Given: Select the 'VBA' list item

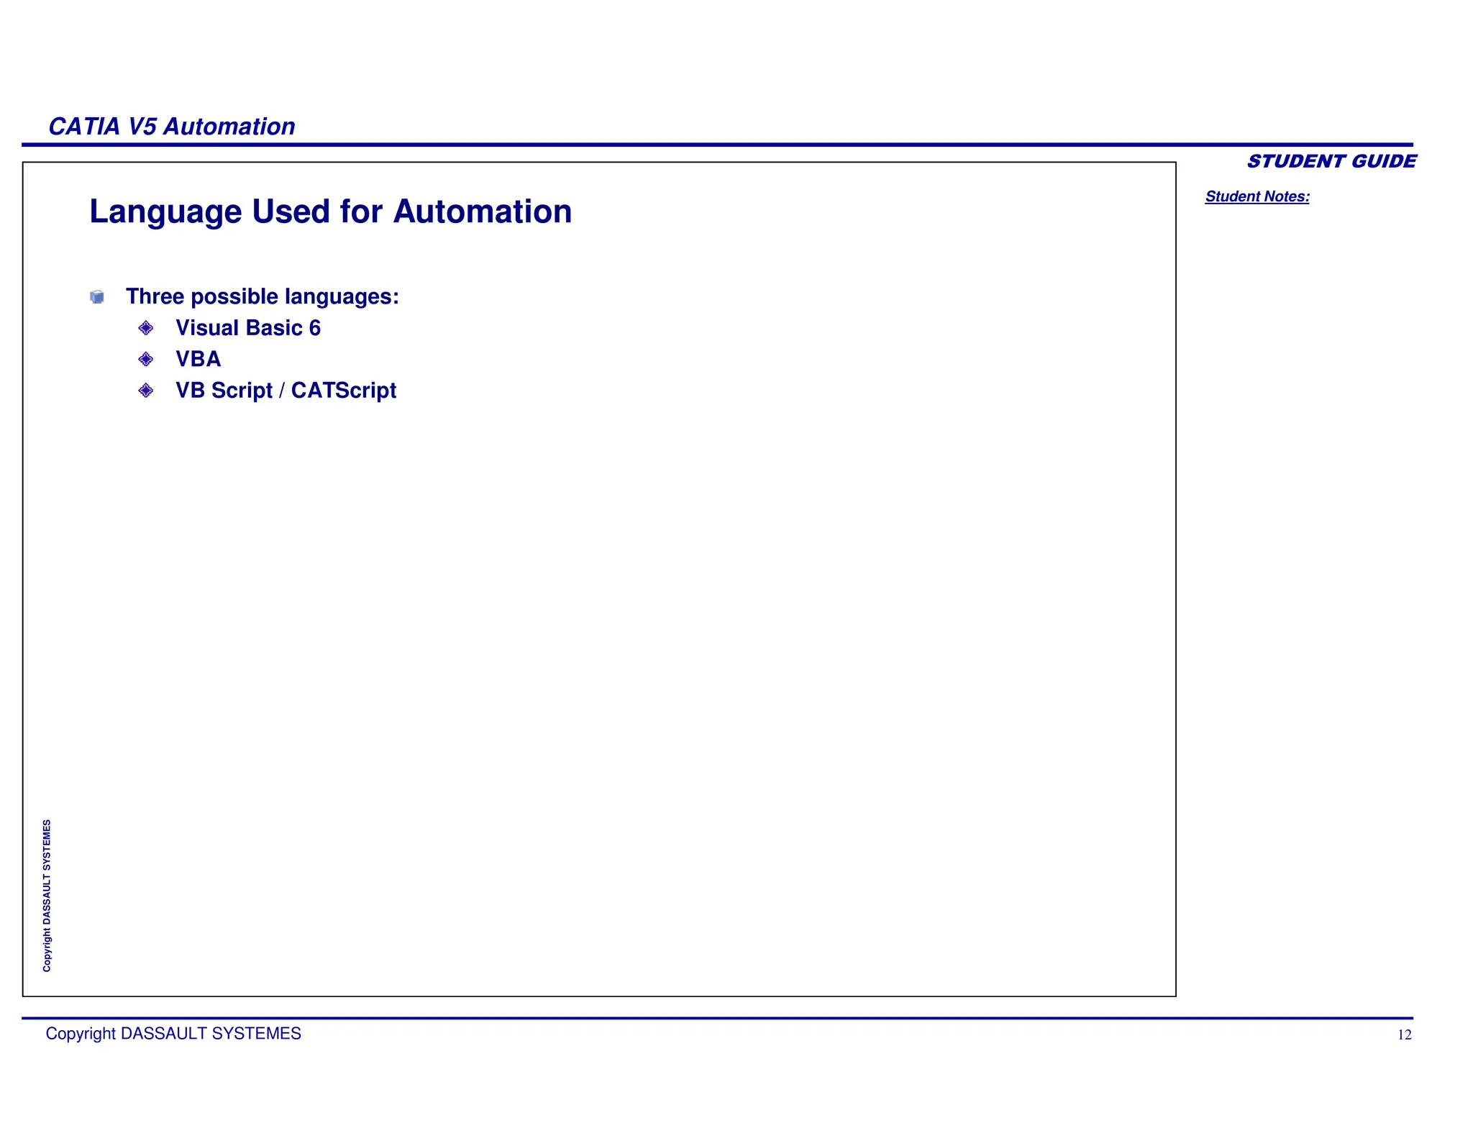Looking at the screenshot, I should pyautogui.click(x=199, y=359).
